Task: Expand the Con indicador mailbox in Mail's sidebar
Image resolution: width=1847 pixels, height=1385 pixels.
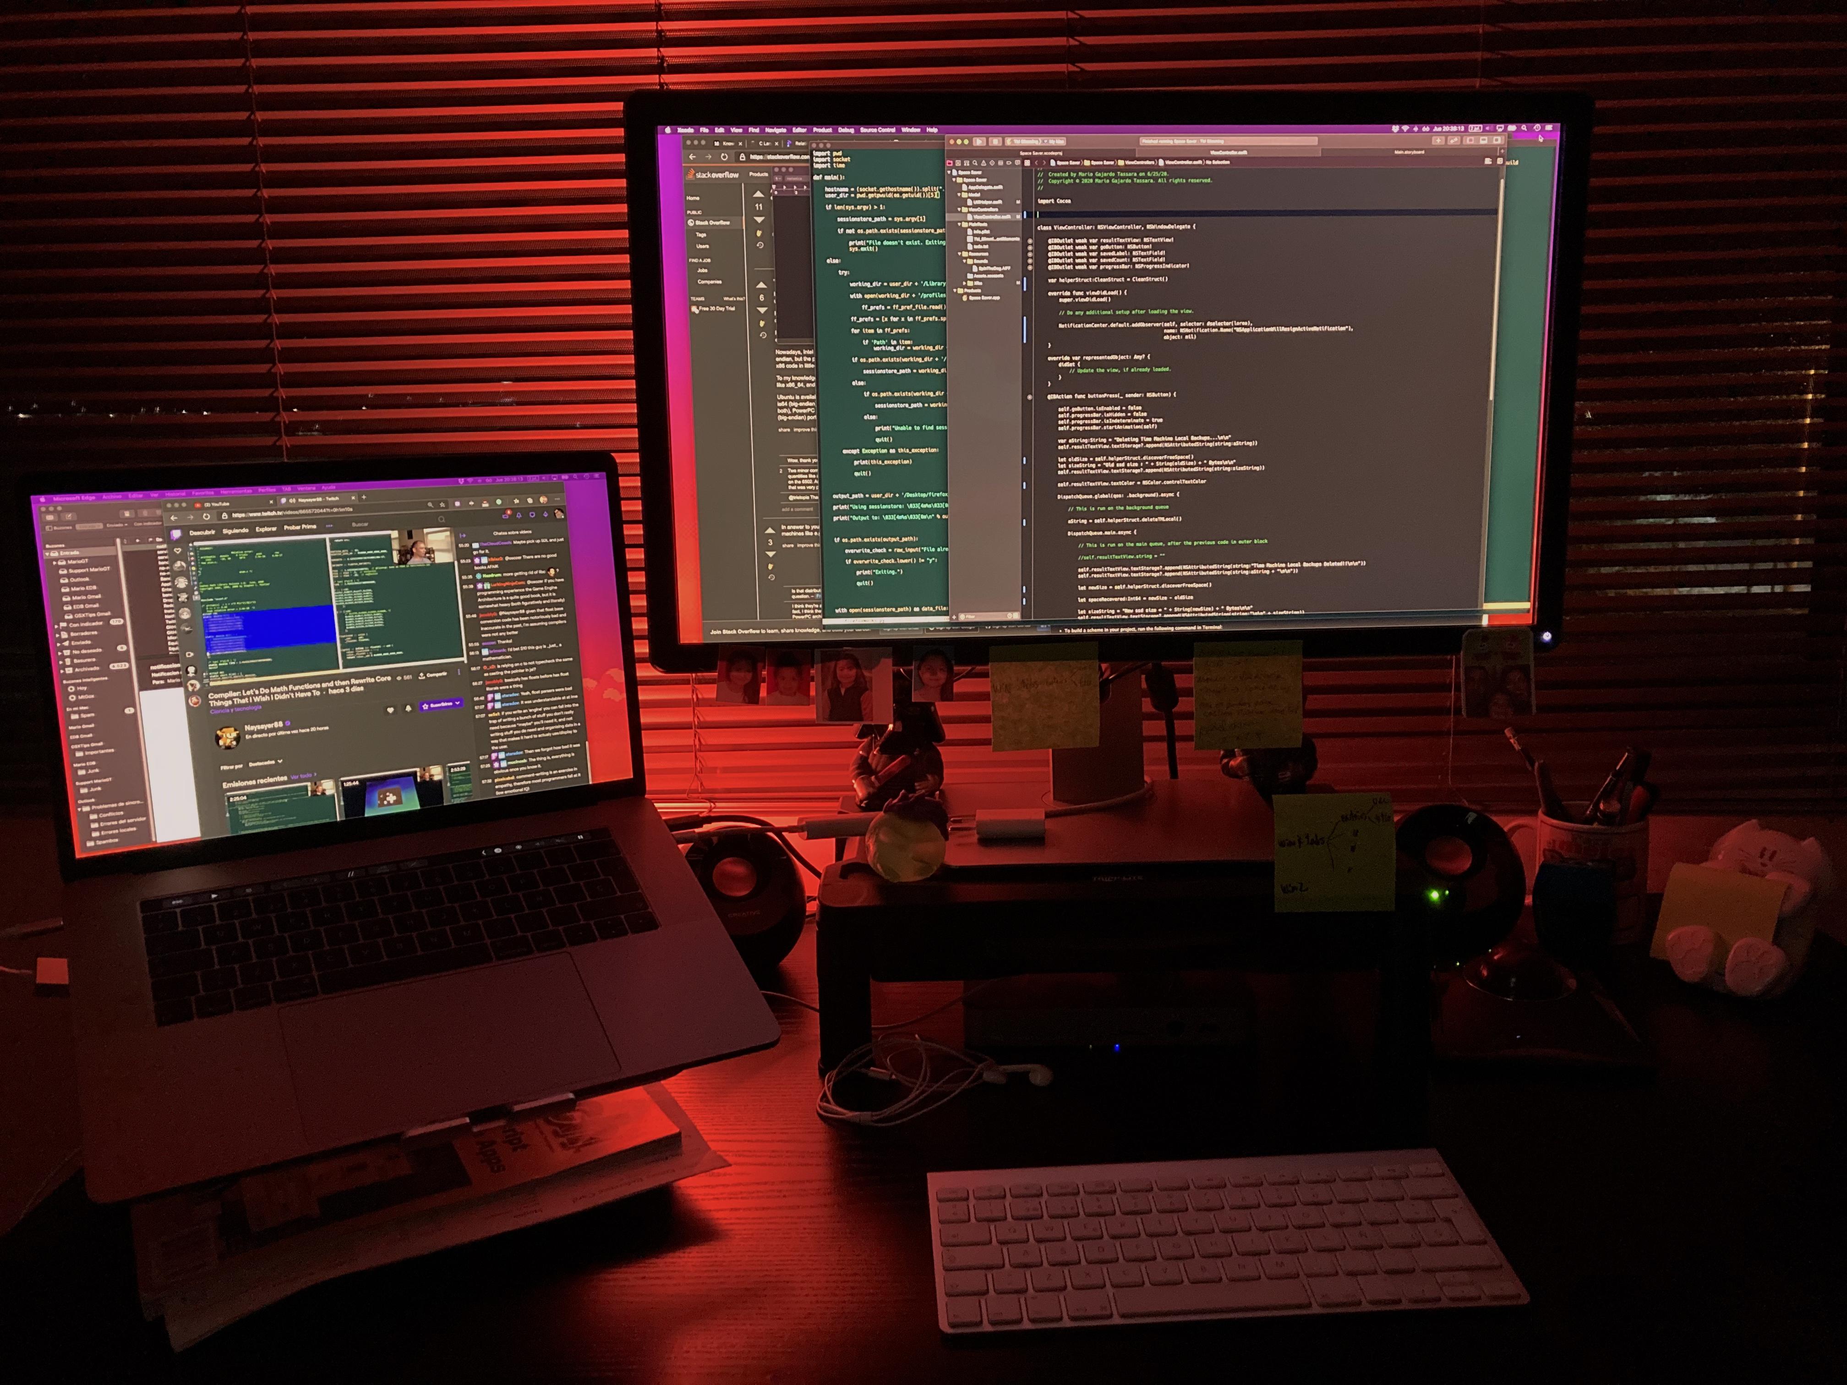Action: click(57, 626)
